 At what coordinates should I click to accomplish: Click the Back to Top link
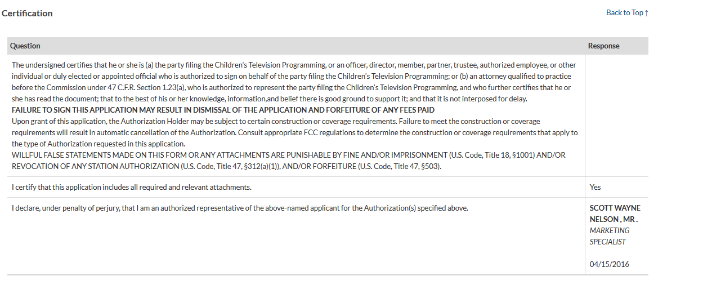click(x=624, y=12)
